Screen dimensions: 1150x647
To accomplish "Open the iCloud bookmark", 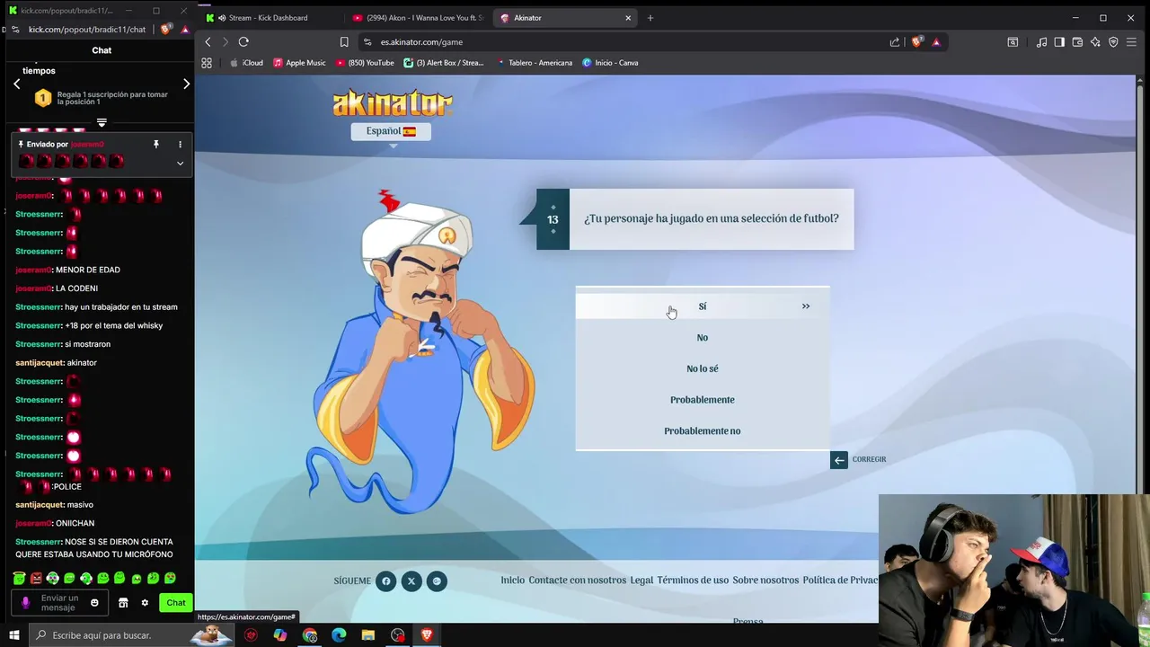I will pyautogui.click(x=246, y=63).
